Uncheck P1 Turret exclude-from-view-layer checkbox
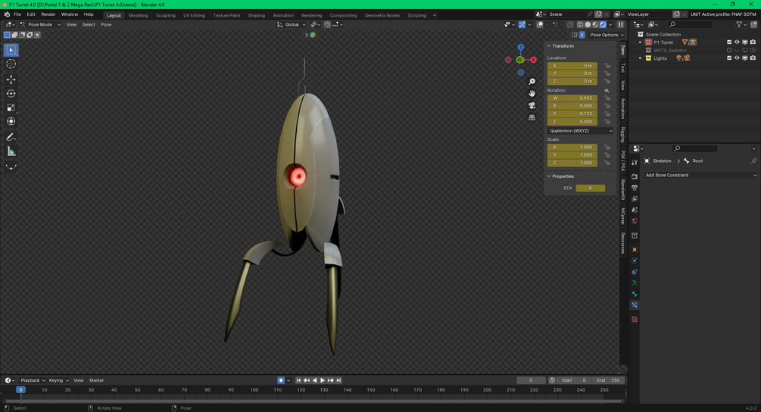This screenshot has height=412, width=761. click(729, 42)
